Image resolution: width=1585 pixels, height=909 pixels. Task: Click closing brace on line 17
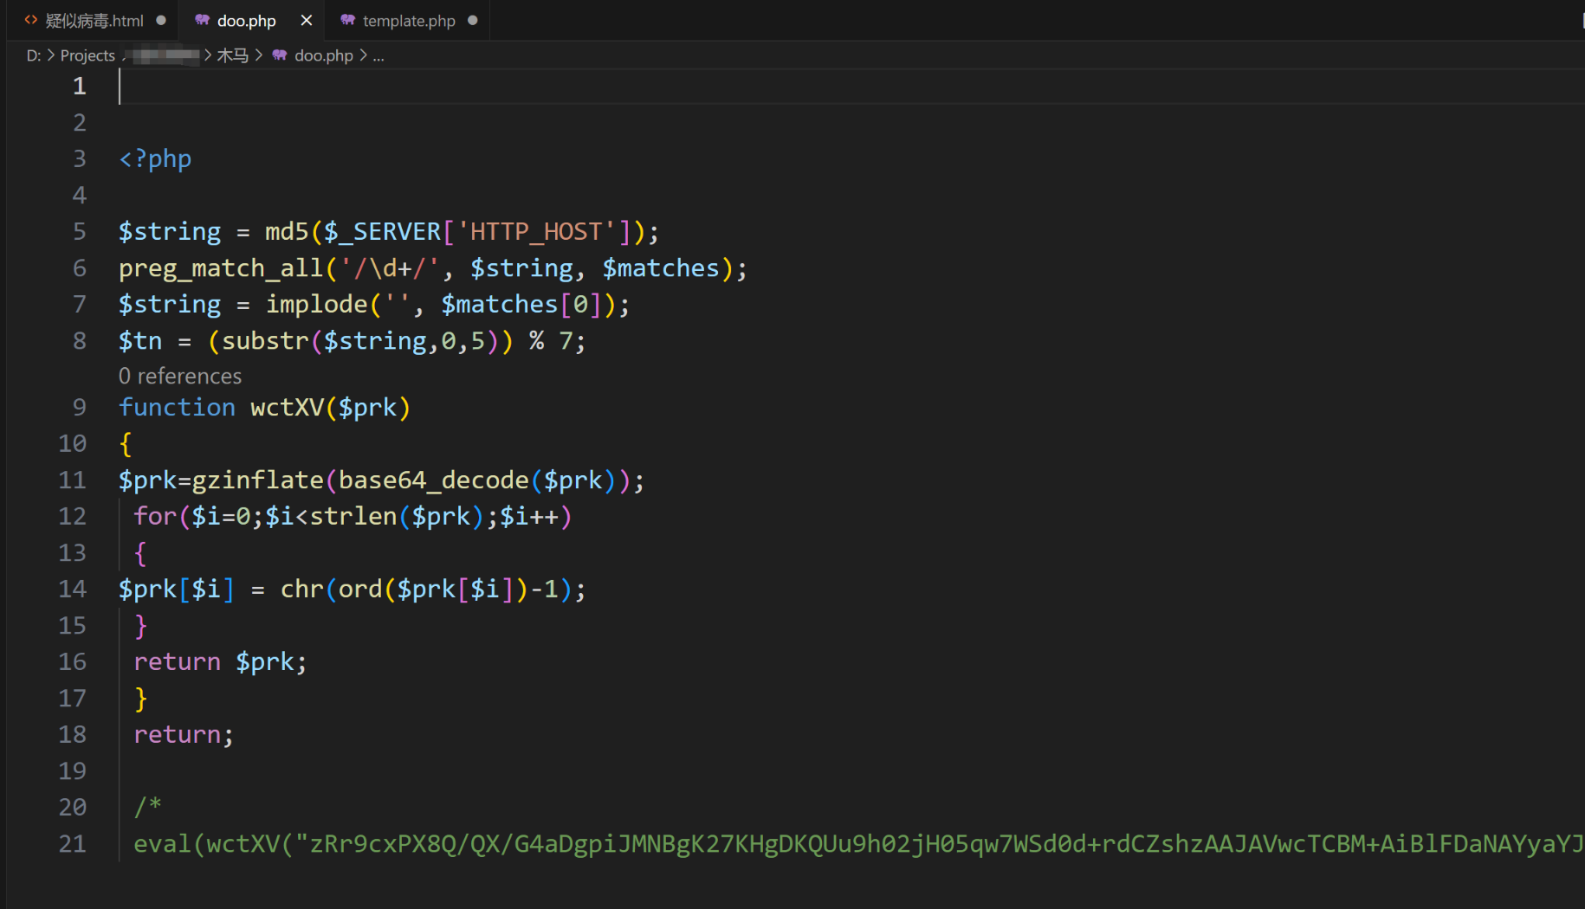140,698
